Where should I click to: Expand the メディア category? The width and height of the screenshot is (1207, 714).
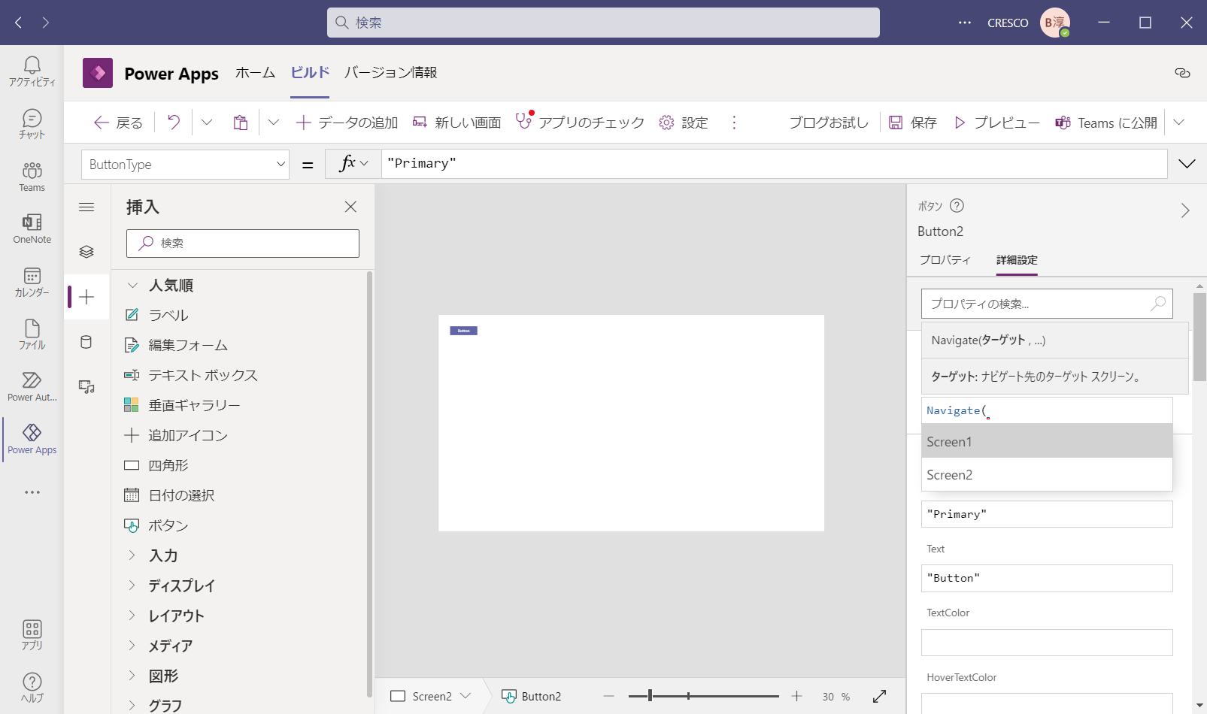point(132,646)
